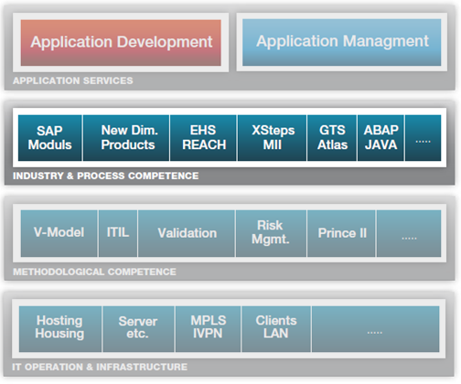This screenshot has width=461, height=384.
Task: Choose the Clients LAN tile
Action: (x=276, y=329)
